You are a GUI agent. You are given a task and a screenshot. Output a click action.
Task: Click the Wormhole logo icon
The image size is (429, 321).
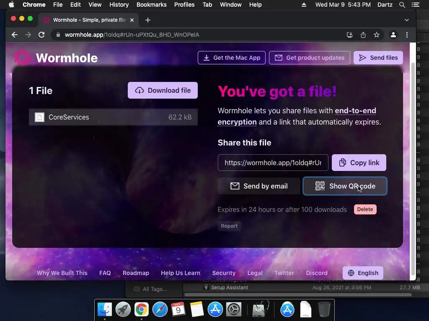22,58
